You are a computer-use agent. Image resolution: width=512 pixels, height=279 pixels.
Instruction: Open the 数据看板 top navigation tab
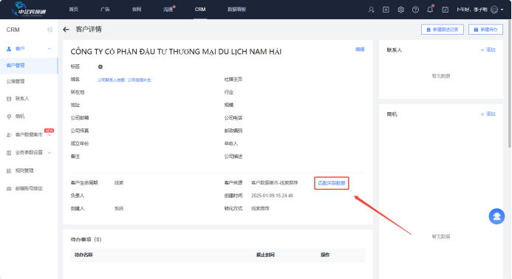[x=236, y=9]
